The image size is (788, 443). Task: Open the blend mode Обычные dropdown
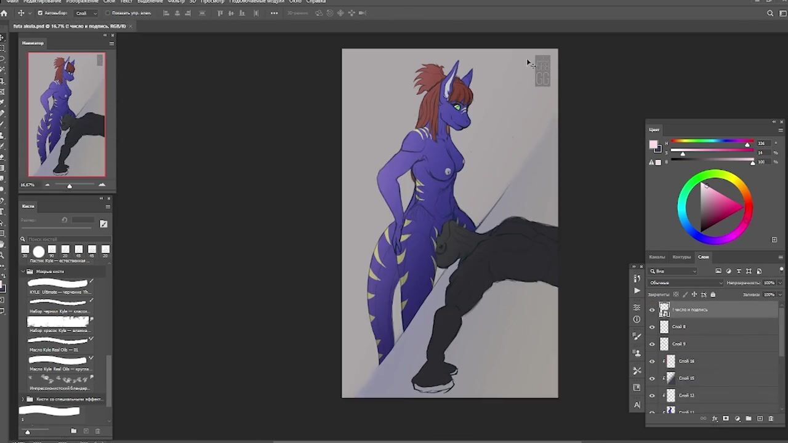[x=686, y=283]
